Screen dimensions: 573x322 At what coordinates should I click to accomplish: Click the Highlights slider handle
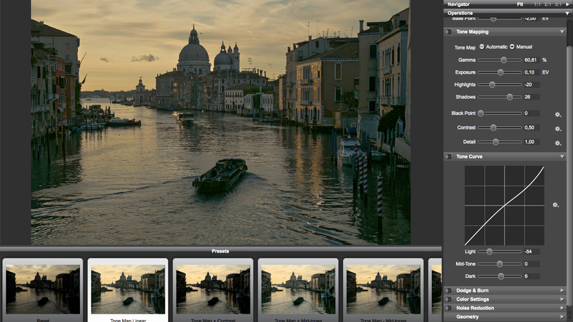[x=492, y=85]
